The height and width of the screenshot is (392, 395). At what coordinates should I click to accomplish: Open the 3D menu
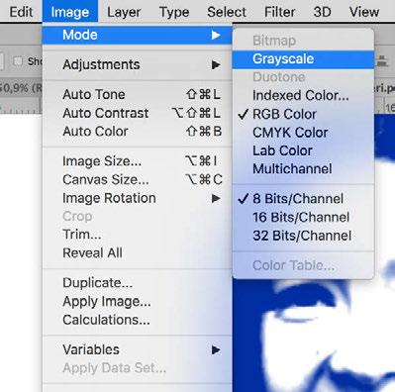click(322, 12)
